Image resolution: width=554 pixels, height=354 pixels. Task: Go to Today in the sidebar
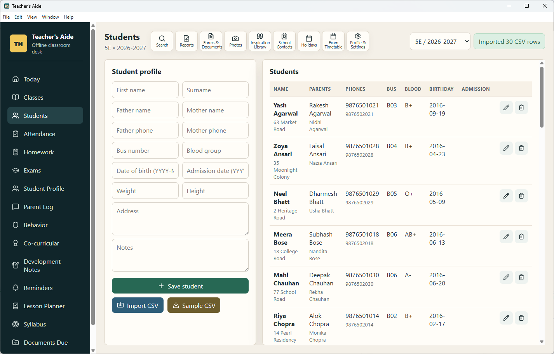(45, 79)
